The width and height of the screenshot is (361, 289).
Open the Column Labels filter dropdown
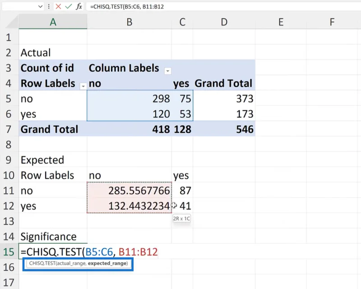click(167, 71)
